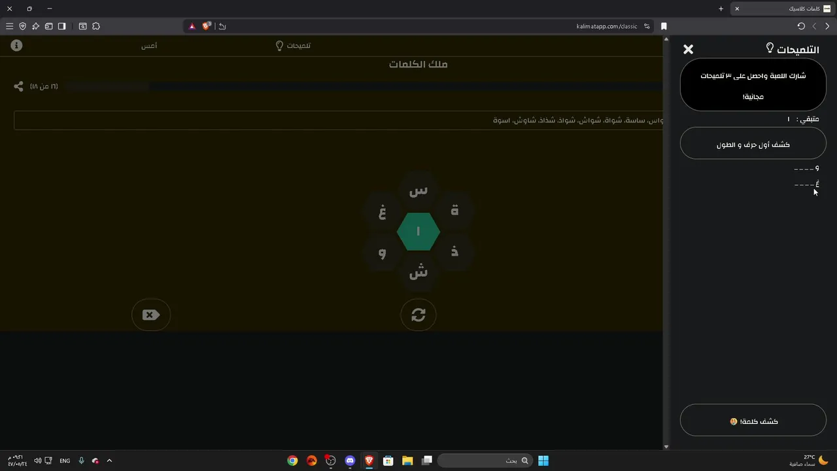Click the Brave Rewards triangle icon
Screen dimensions: 837x471
pyautogui.click(x=192, y=26)
